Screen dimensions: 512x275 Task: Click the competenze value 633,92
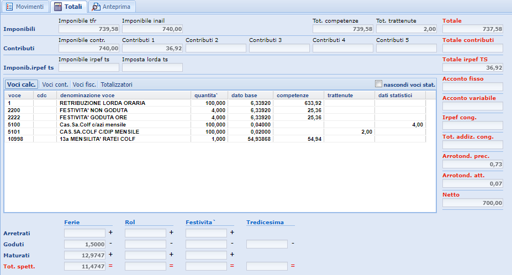coord(312,103)
